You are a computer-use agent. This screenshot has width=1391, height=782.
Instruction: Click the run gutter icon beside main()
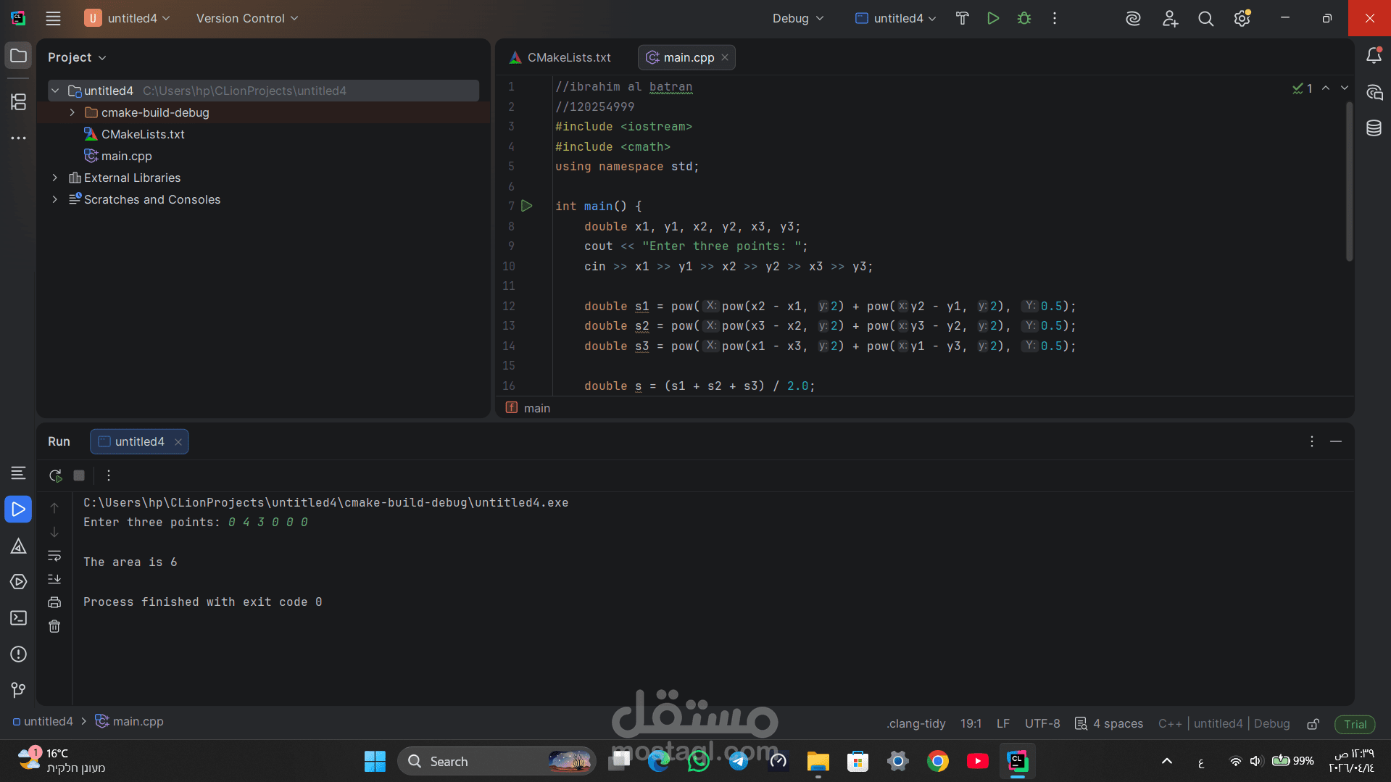click(527, 206)
